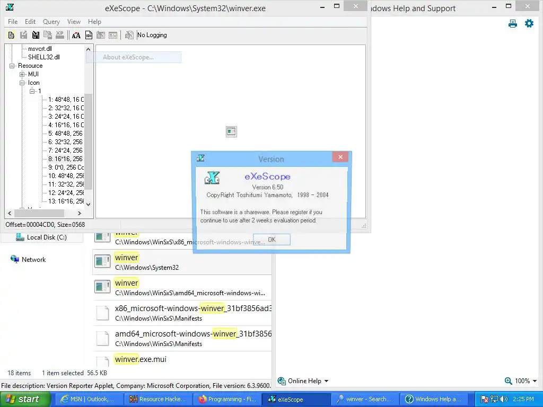Open the 100% zoom level dropdown
This screenshot has width=543, height=407.
535,381
